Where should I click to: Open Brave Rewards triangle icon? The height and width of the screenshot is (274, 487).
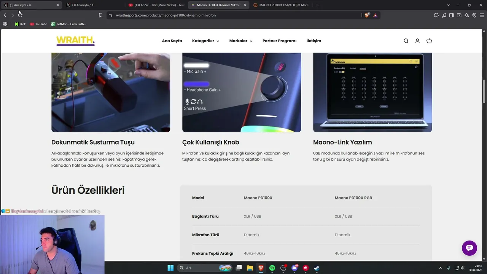[x=375, y=15]
